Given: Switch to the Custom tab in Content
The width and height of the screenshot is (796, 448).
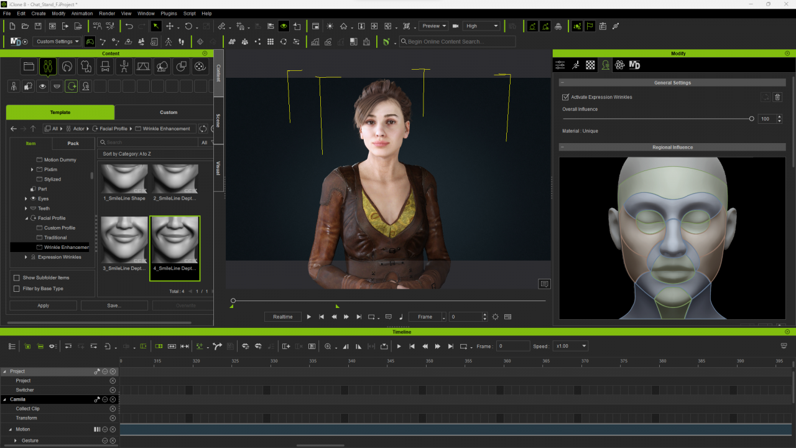Looking at the screenshot, I should click(169, 113).
